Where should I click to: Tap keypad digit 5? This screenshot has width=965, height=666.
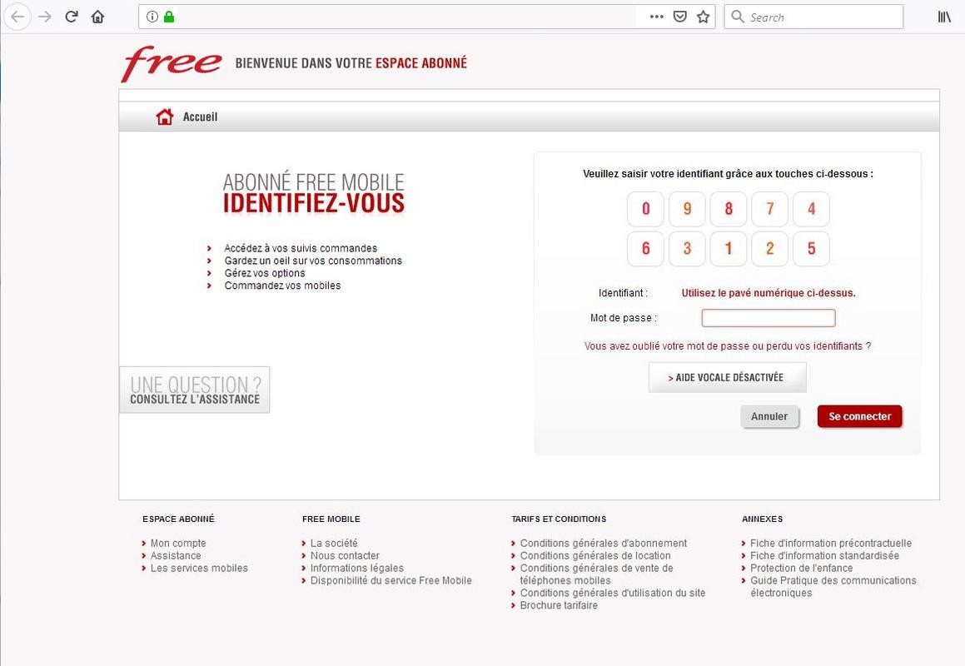tap(811, 249)
